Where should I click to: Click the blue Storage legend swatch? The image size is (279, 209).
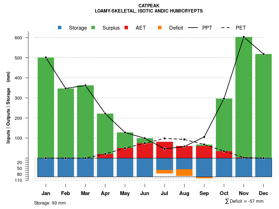point(60,28)
